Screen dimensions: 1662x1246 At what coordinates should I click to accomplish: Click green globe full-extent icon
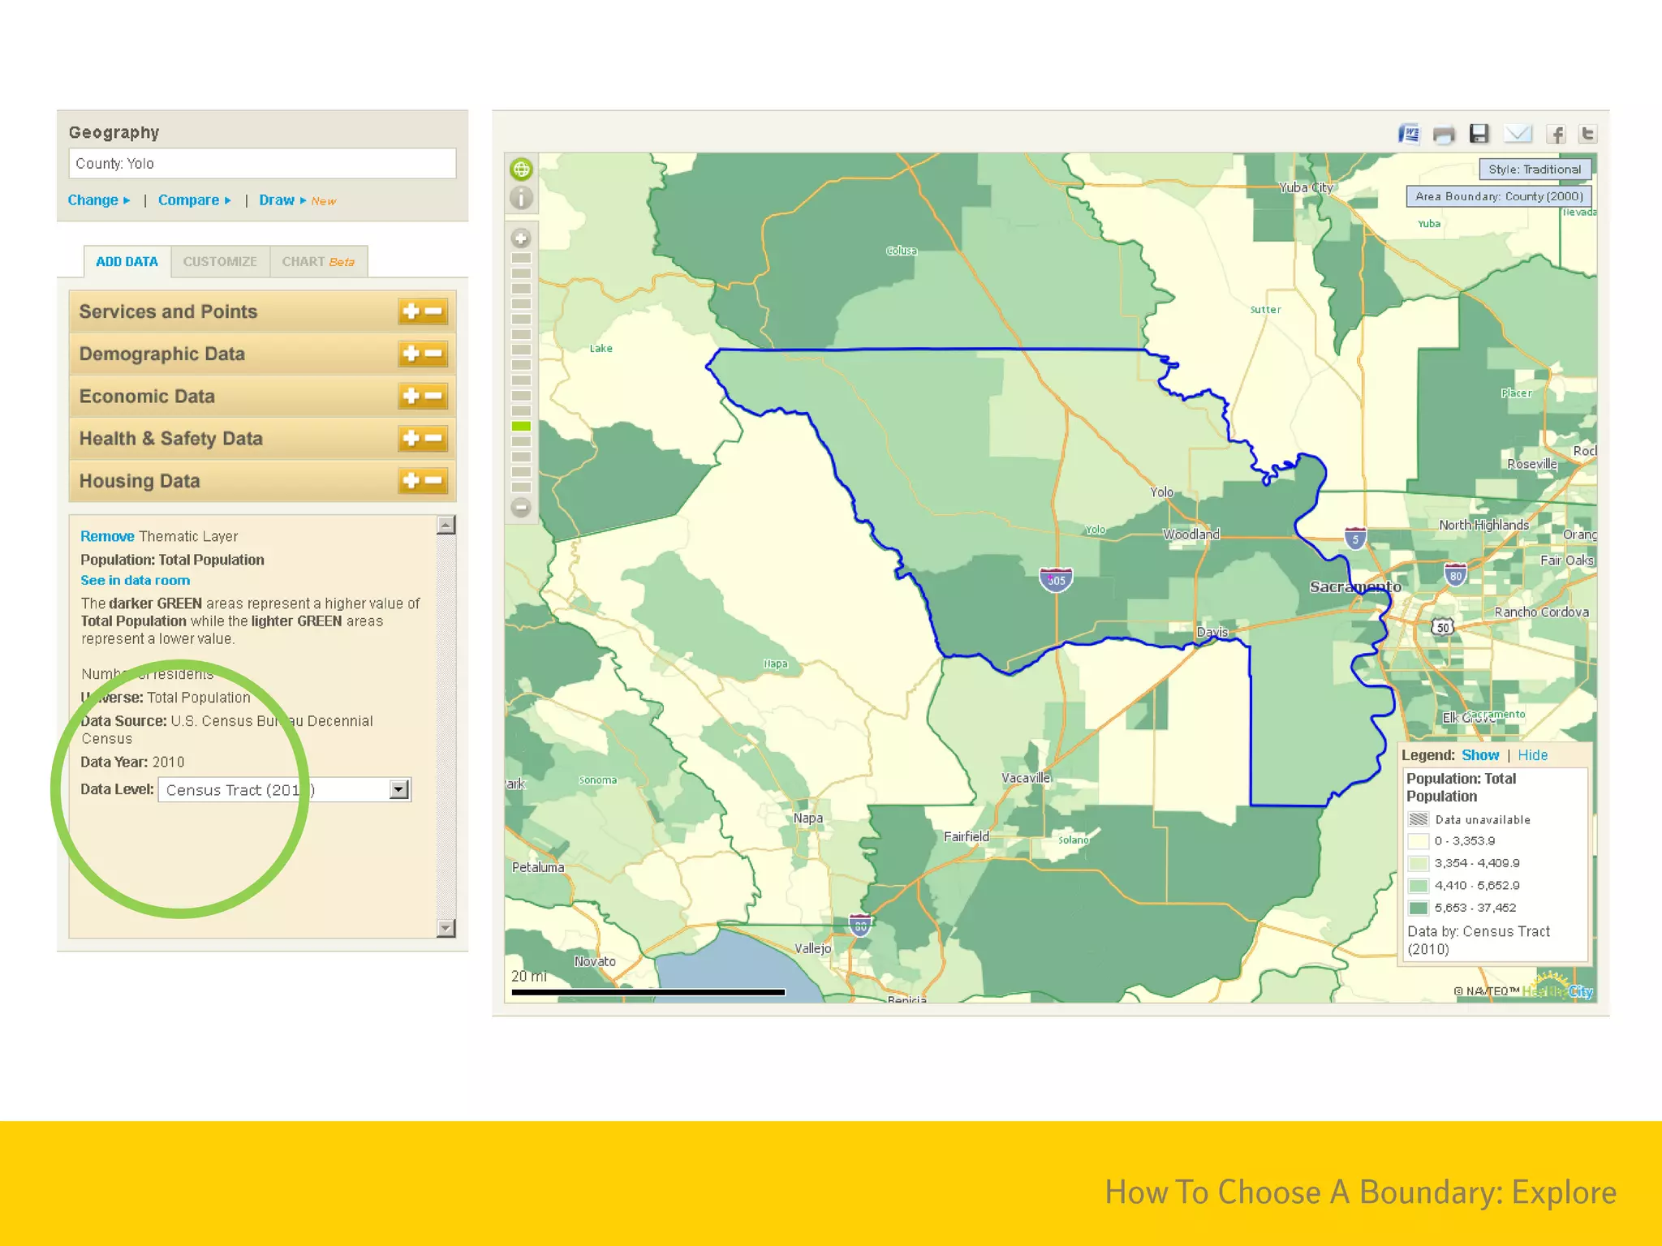[x=521, y=170]
